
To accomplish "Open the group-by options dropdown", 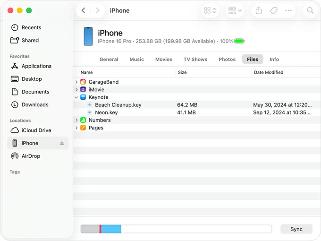I will 235,10.
